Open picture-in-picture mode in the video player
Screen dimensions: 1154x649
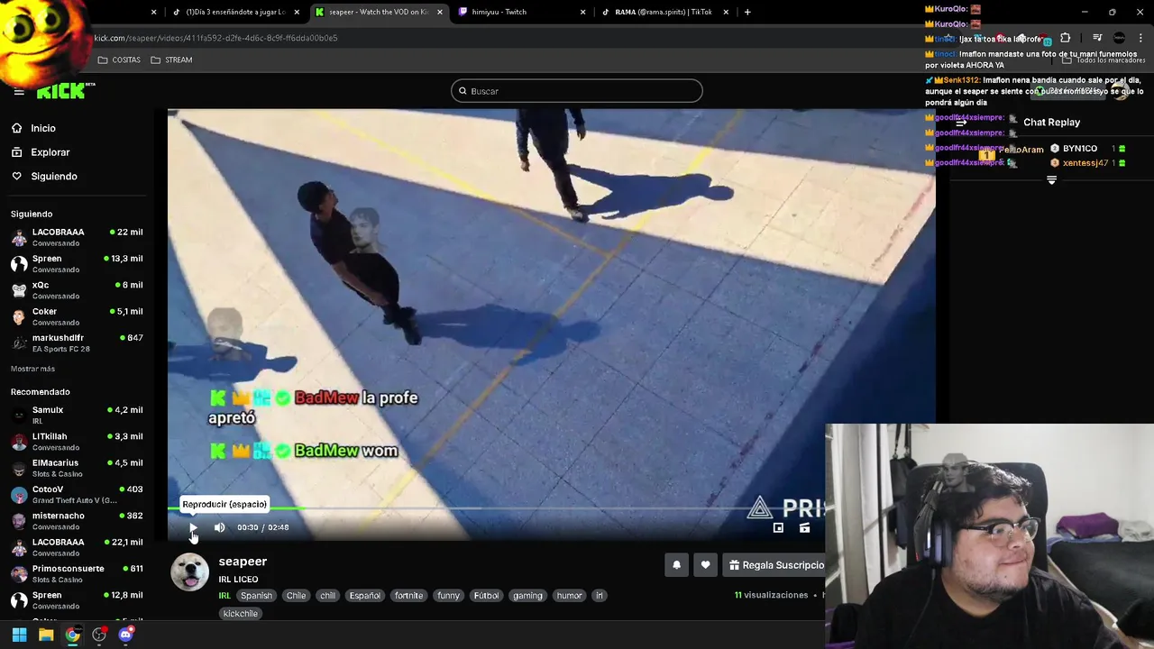click(x=778, y=527)
